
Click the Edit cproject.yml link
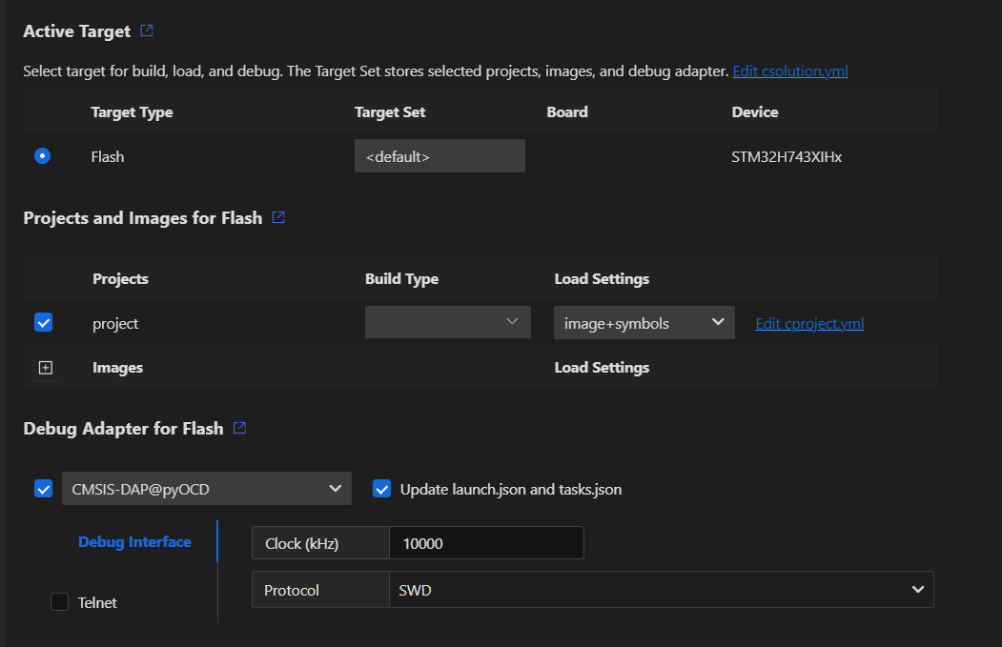coord(809,323)
